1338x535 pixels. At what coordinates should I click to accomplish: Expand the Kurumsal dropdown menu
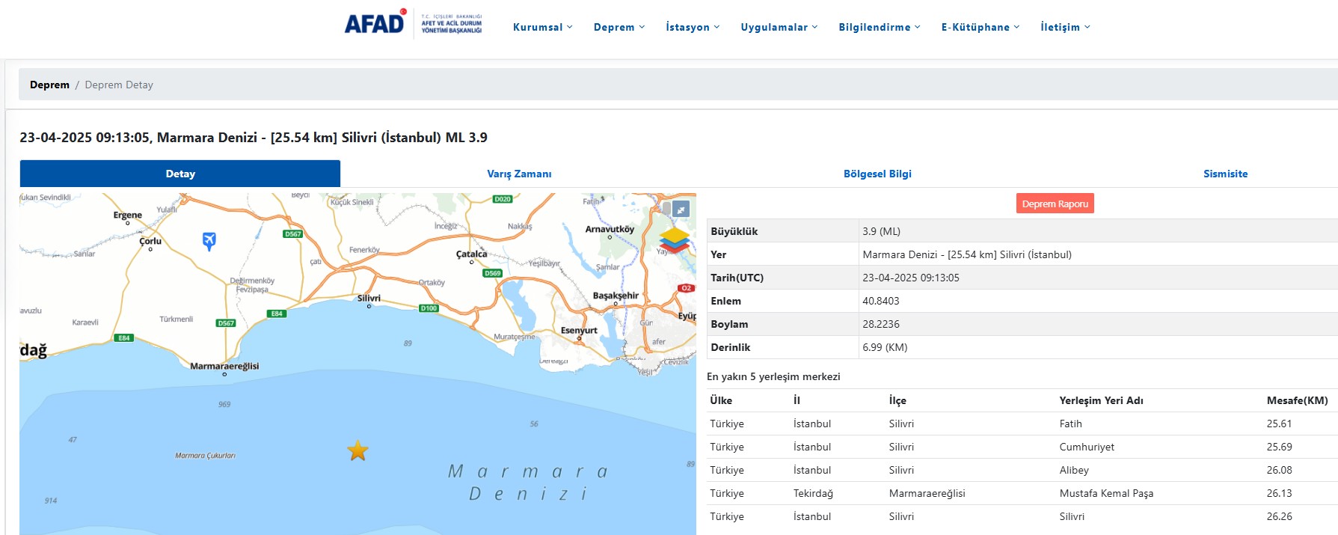click(542, 27)
